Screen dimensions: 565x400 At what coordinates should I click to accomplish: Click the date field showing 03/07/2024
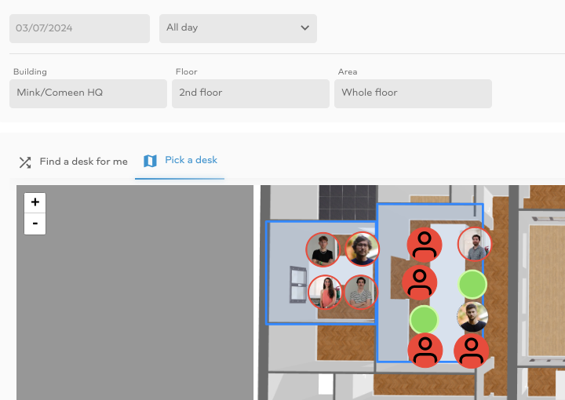click(79, 28)
